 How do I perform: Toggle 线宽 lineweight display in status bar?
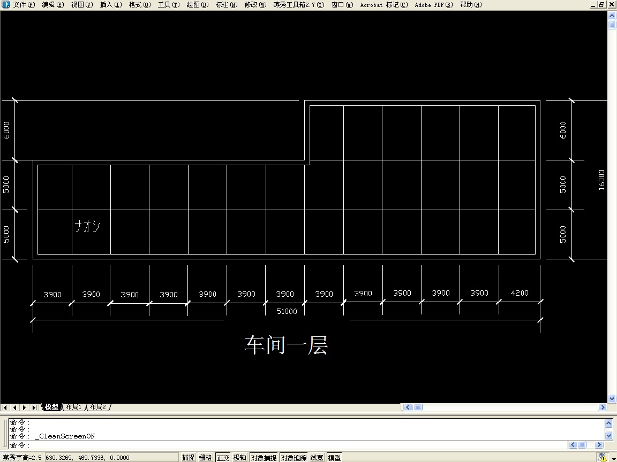[x=317, y=457]
